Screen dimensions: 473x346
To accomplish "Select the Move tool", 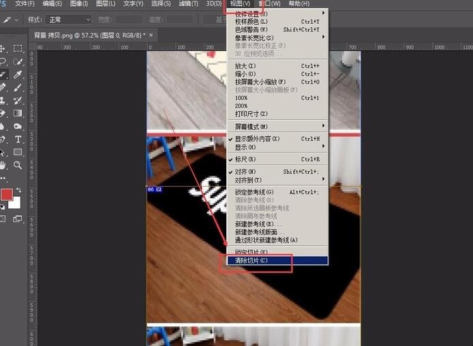I will (x=3, y=48).
